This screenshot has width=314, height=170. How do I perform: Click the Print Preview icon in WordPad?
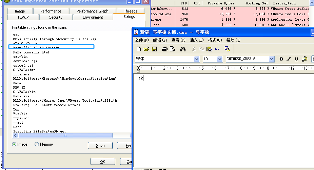click(172, 49)
